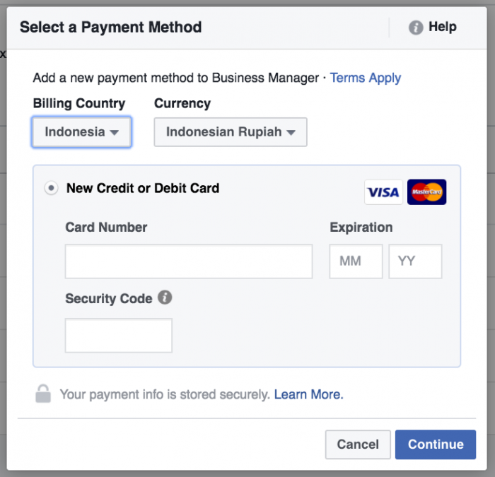
Task: Click the YY expiration year field
Action: (x=415, y=261)
